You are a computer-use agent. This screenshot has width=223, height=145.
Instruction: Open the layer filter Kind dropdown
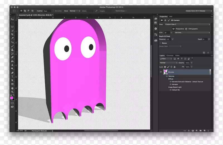166,59
